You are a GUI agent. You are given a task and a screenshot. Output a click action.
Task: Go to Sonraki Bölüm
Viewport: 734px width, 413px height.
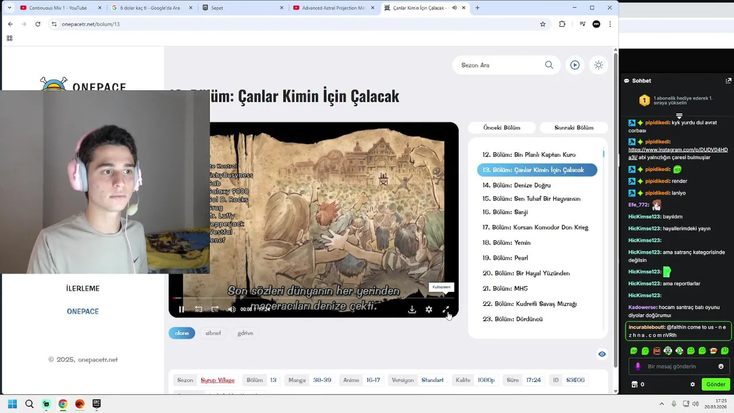pyautogui.click(x=573, y=127)
